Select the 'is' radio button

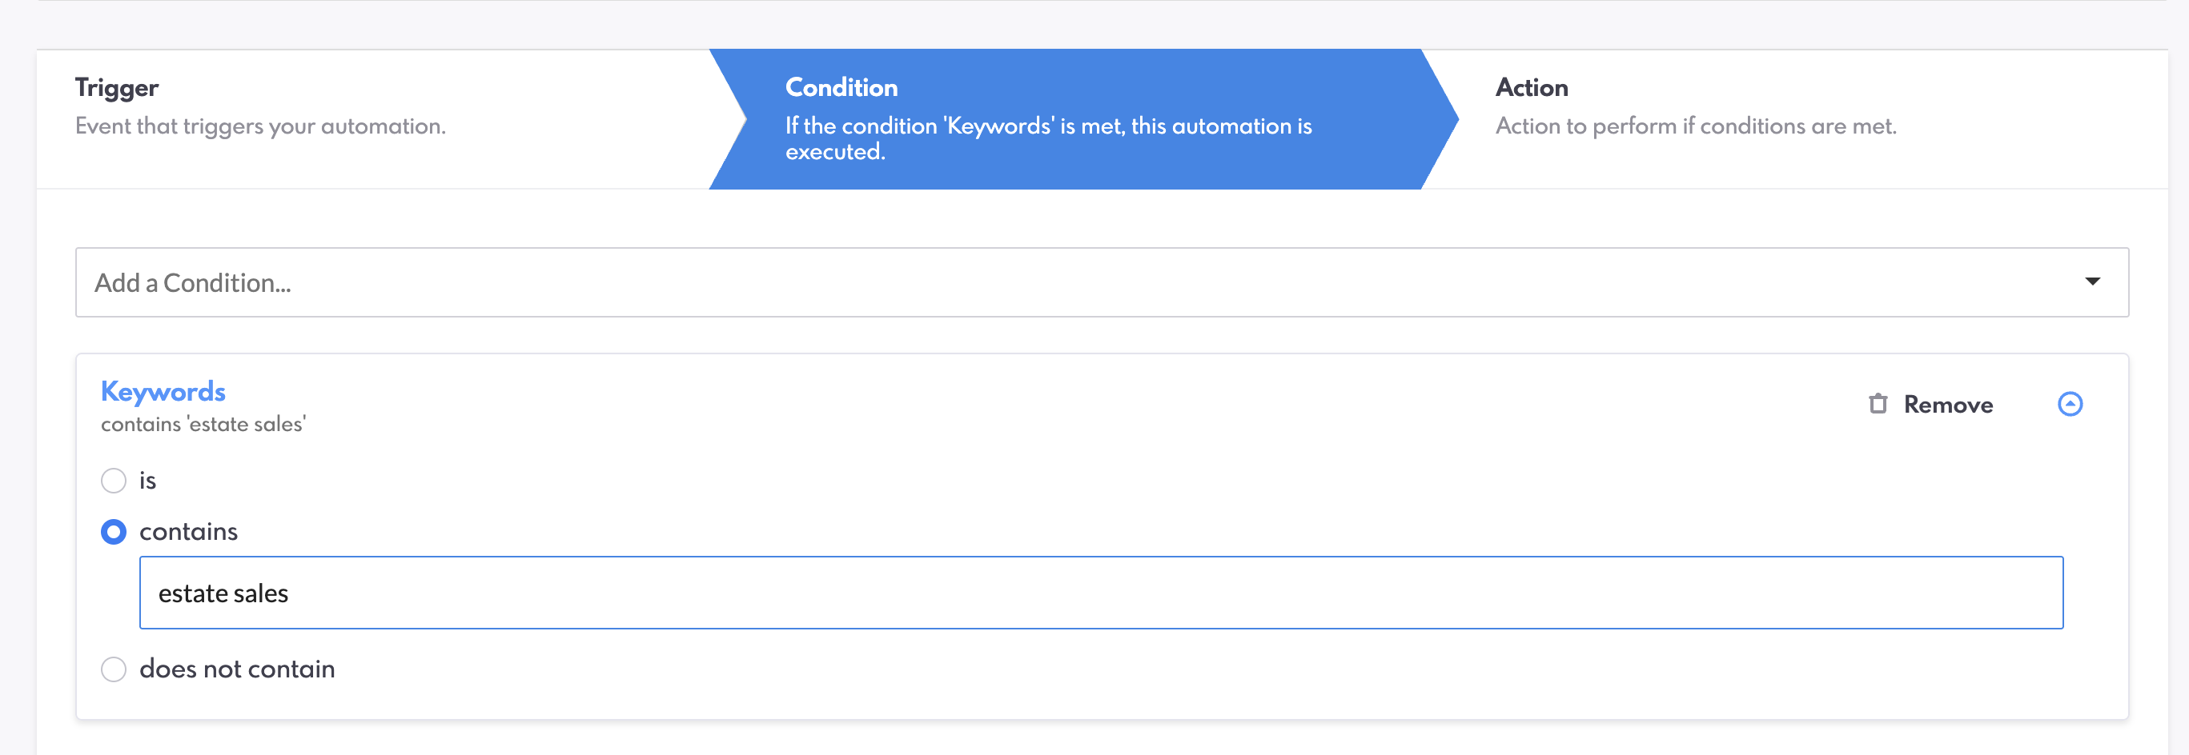pyautogui.click(x=114, y=481)
